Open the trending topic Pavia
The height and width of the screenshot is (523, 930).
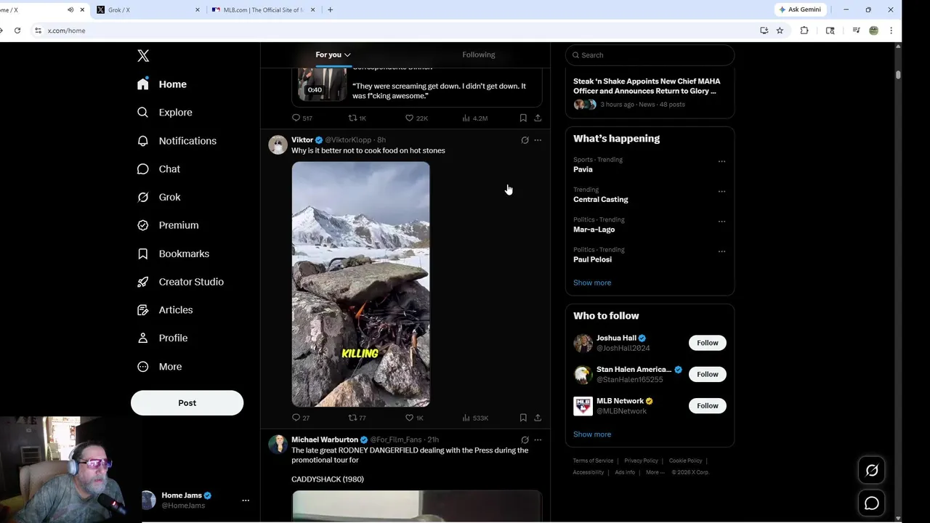click(583, 169)
